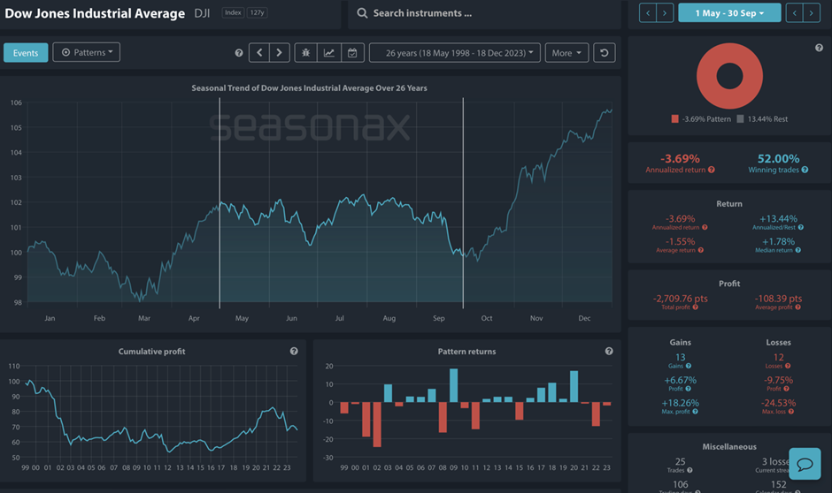The height and width of the screenshot is (493, 832).
Task: Click help icon beside Losses label
Action: point(788,366)
